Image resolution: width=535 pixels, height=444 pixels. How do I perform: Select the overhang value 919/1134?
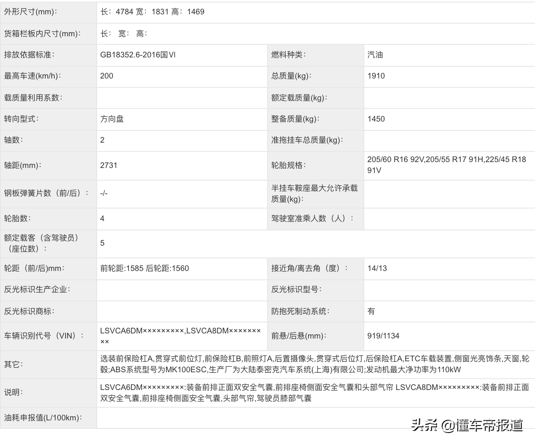pos(383,336)
